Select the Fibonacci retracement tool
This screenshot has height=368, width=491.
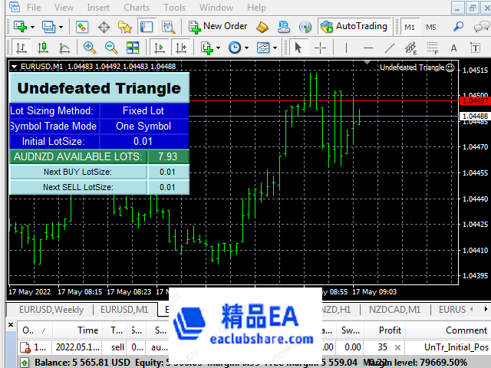433,48
